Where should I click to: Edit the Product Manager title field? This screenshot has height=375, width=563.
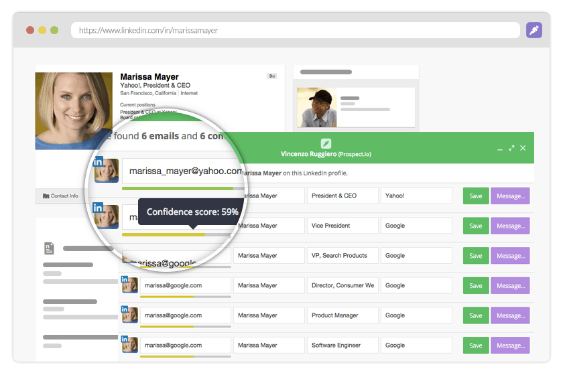click(342, 315)
